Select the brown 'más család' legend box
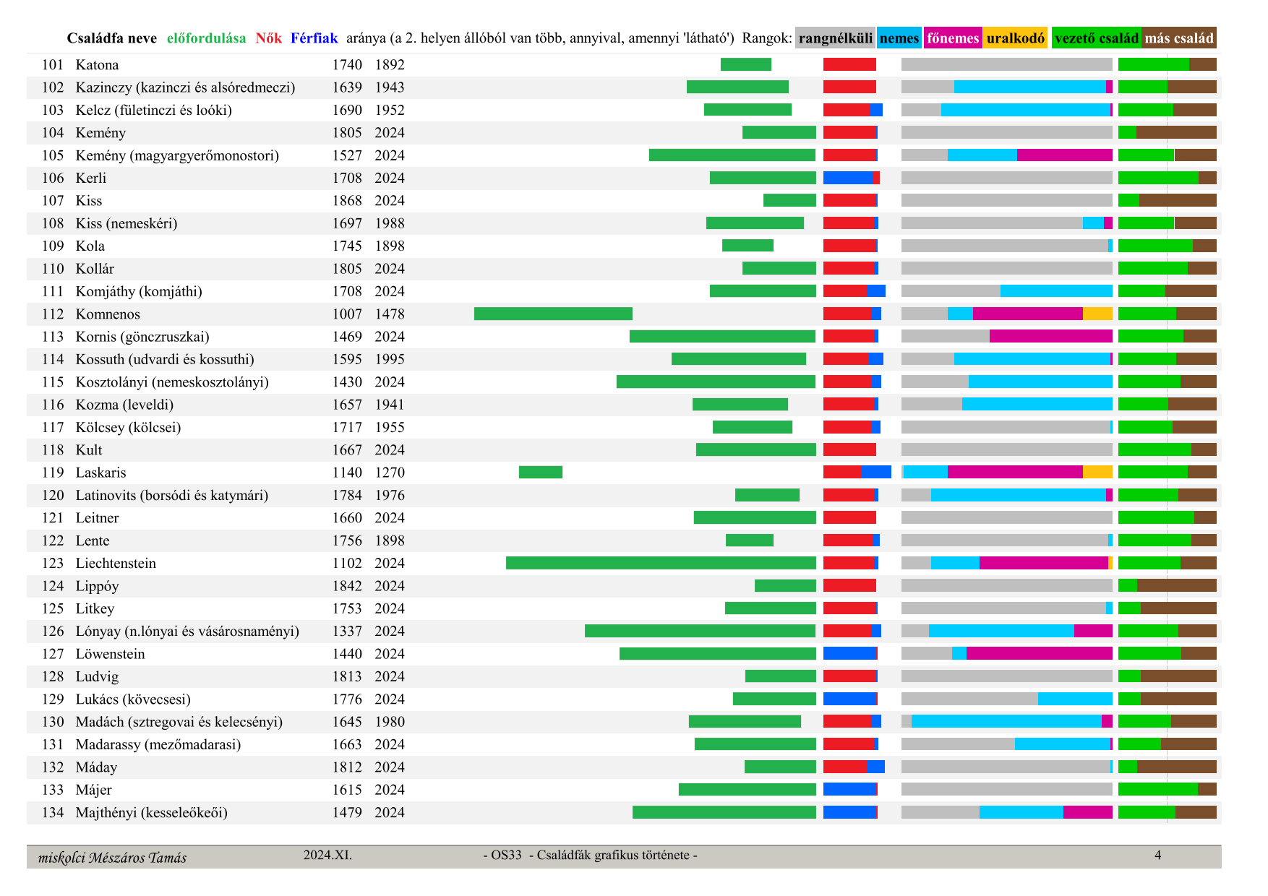Screen dimensions: 1268x896 pos(1179,38)
